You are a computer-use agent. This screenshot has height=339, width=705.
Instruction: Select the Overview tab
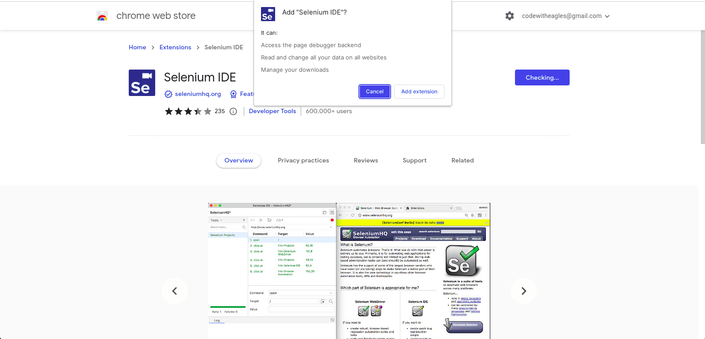(239, 160)
